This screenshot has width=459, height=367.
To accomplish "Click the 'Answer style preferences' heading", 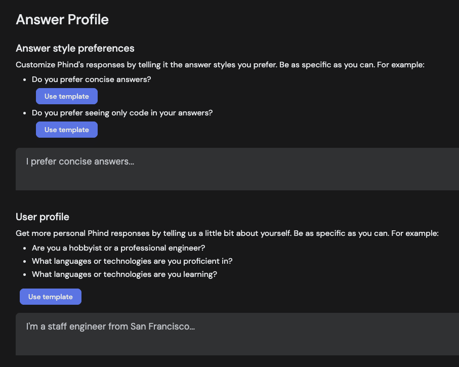I will click(x=74, y=48).
